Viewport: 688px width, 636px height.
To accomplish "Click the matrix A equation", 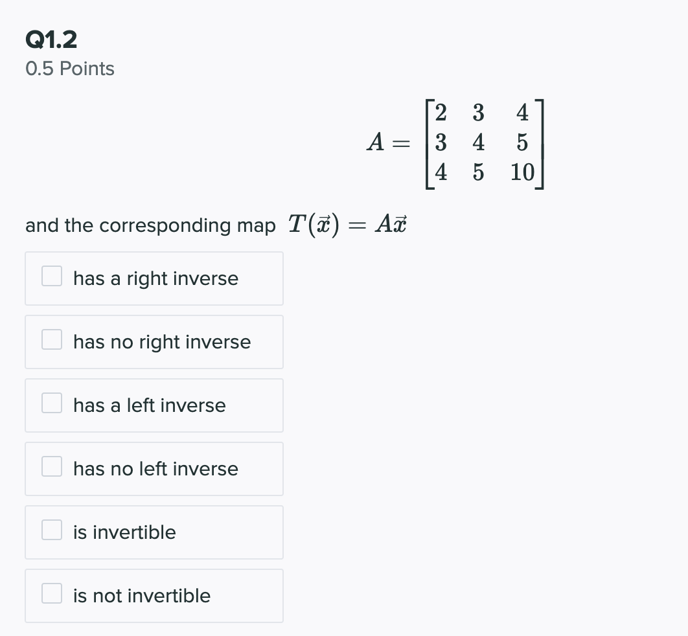I will 453,144.
